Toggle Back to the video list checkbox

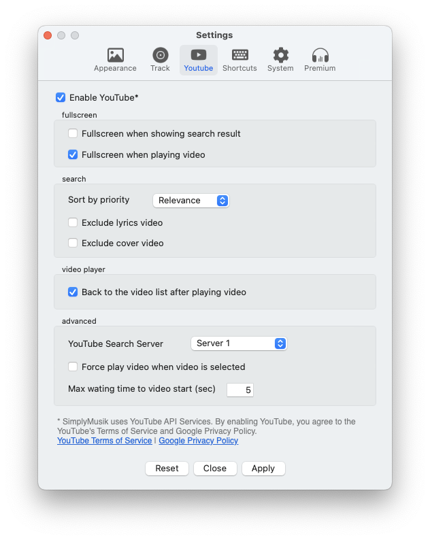click(73, 292)
